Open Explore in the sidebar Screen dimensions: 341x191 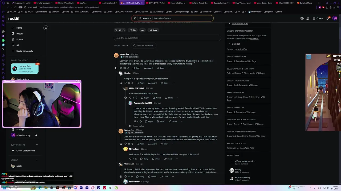[20, 40]
